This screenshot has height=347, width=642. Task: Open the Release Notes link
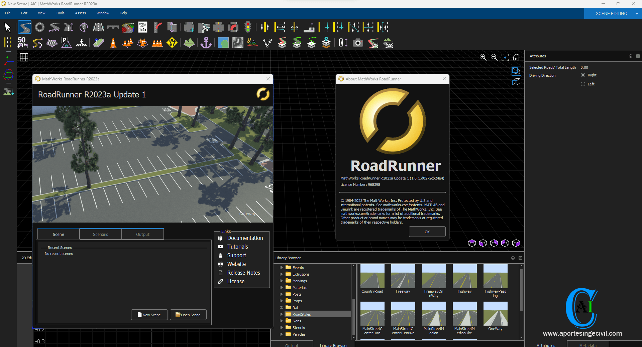[243, 273]
